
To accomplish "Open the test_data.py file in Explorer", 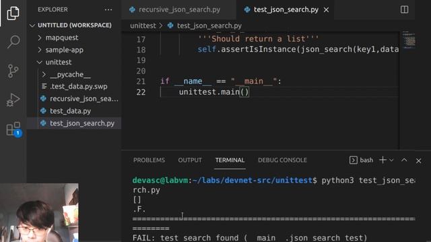I will point(74,111).
